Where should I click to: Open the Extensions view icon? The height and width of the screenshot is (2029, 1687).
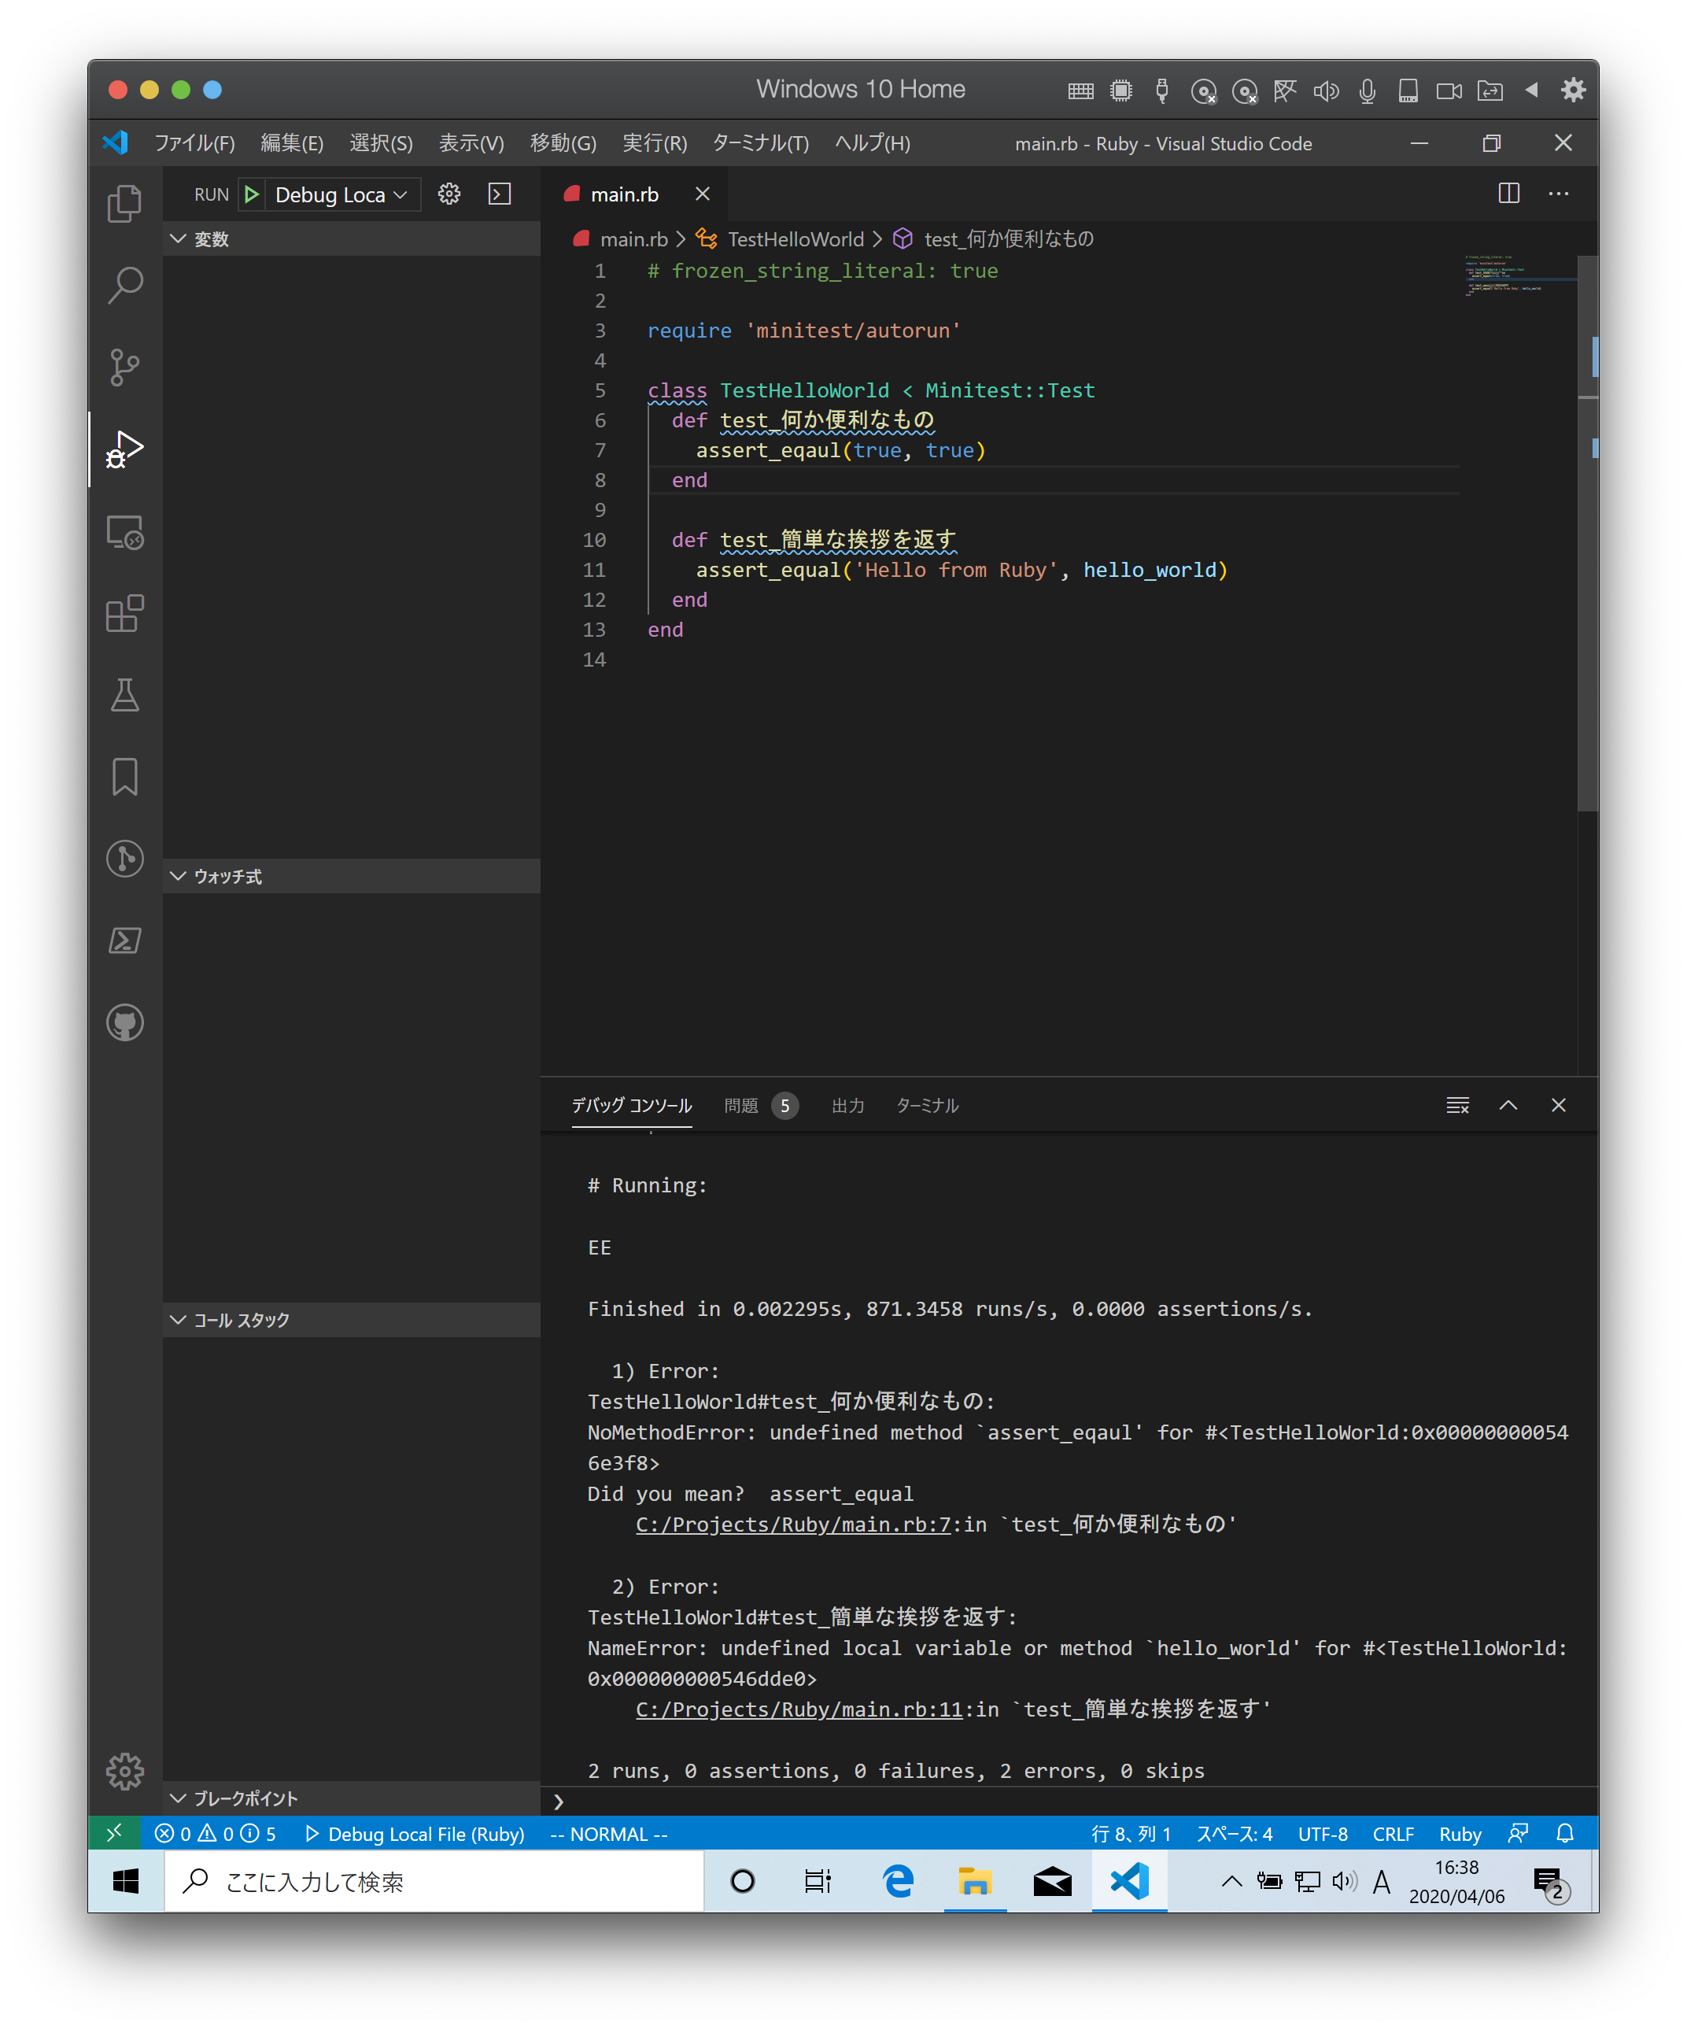point(124,614)
